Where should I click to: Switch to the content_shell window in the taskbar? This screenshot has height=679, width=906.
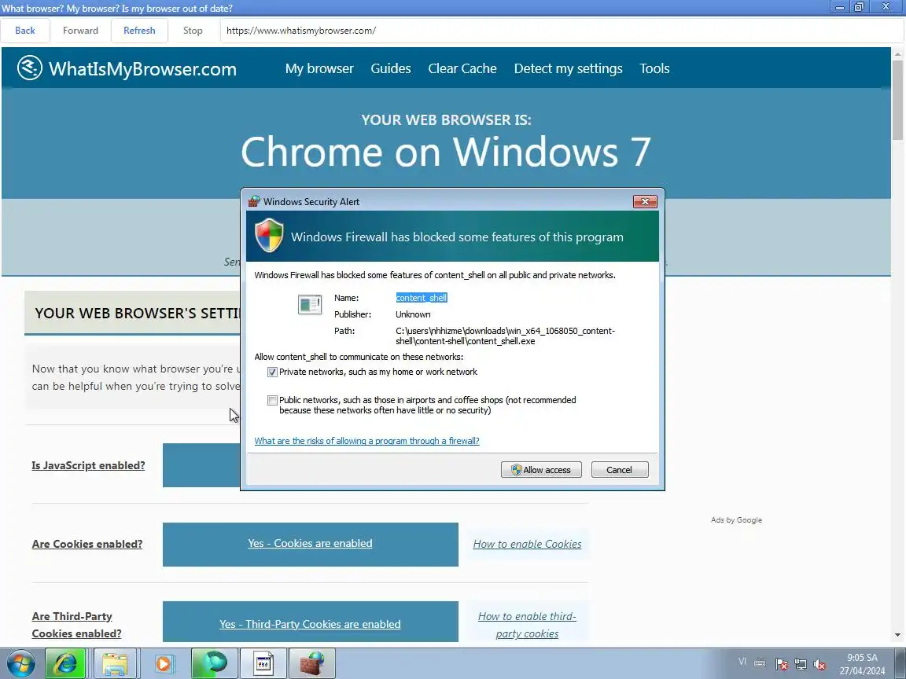tap(263, 663)
